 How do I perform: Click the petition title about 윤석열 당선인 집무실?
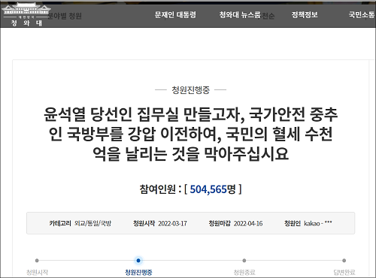tap(190, 134)
